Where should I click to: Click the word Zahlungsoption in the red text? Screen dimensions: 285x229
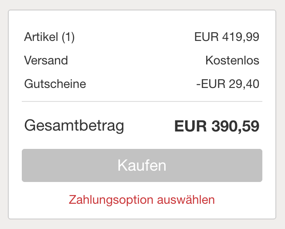tap(111, 200)
